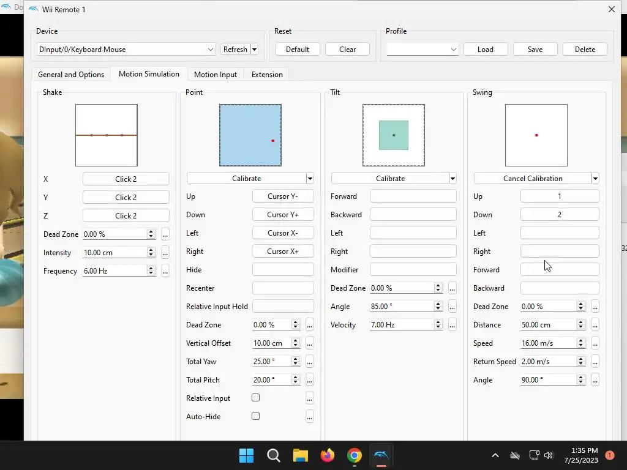Enable the Relative Input checkbox
This screenshot has width=627, height=470.
tap(255, 398)
